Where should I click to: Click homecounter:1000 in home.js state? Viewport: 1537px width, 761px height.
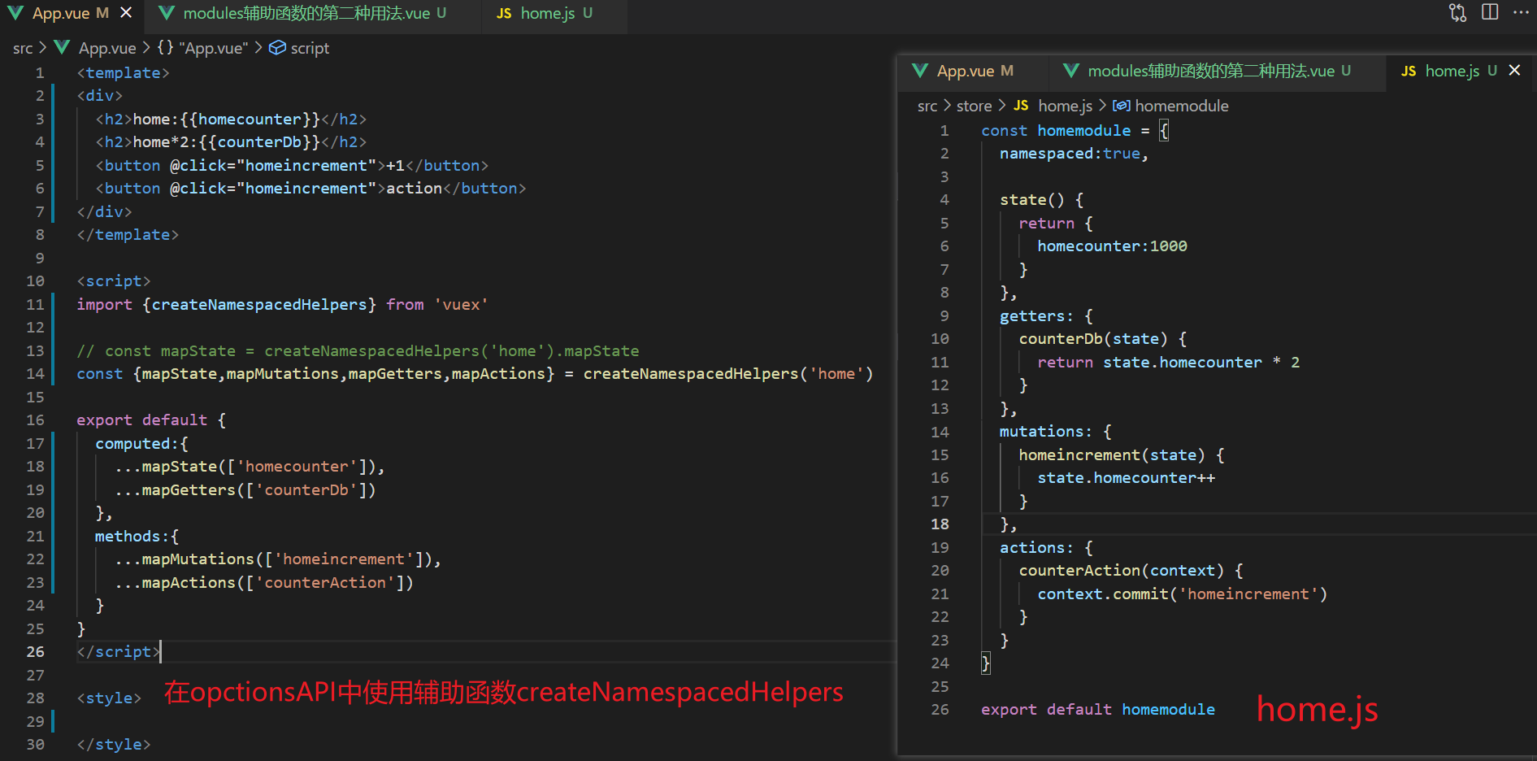(x=1112, y=246)
